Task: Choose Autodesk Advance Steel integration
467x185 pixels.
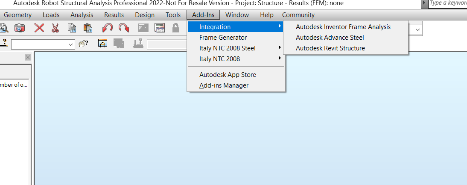Action: pyautogui.click(x=330, y=38)
